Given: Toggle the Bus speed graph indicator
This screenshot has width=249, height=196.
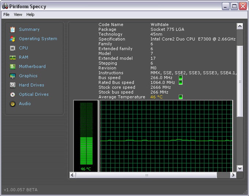Looking at the screenshot, I should (181, 78).
